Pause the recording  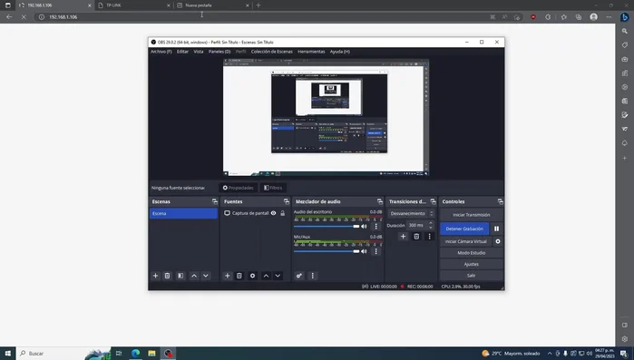click(496, 229)
